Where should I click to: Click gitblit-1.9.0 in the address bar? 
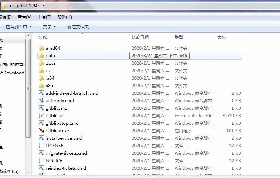[27, 6]
